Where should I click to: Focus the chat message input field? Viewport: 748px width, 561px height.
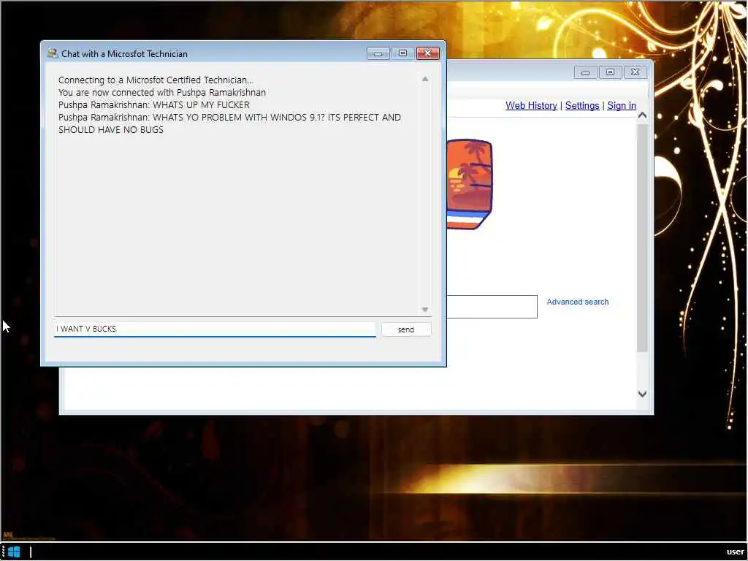click(x=215, y=329)
